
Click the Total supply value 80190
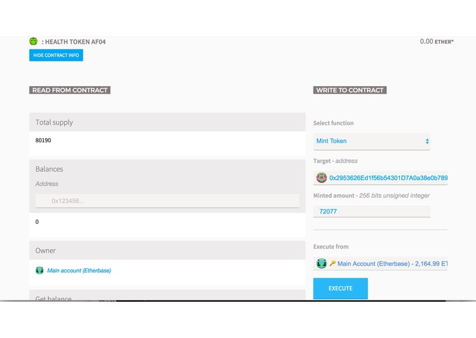point(43,140)
